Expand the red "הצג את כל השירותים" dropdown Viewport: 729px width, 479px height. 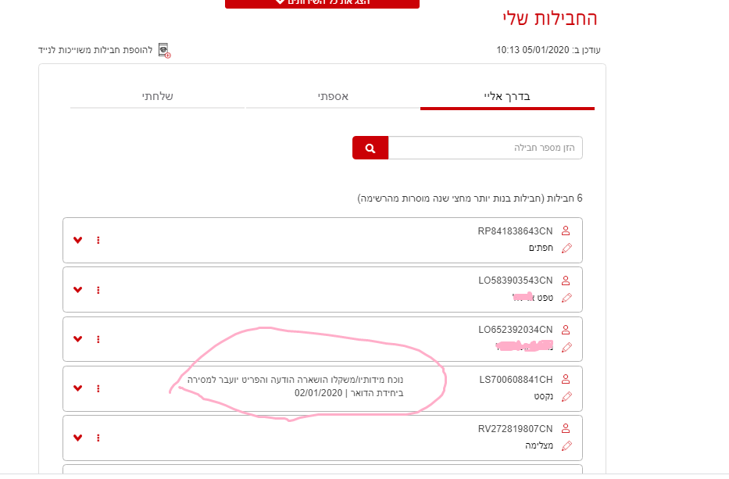[322, 4]
